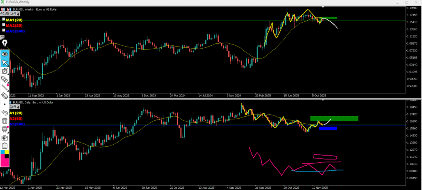Select the green rectangle on daily chart
The height and width of the screenshot is (190, 422).
pos(334,119)
